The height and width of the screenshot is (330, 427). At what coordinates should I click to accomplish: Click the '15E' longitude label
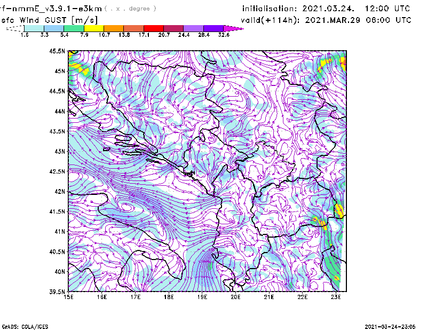tap(68, 297)
